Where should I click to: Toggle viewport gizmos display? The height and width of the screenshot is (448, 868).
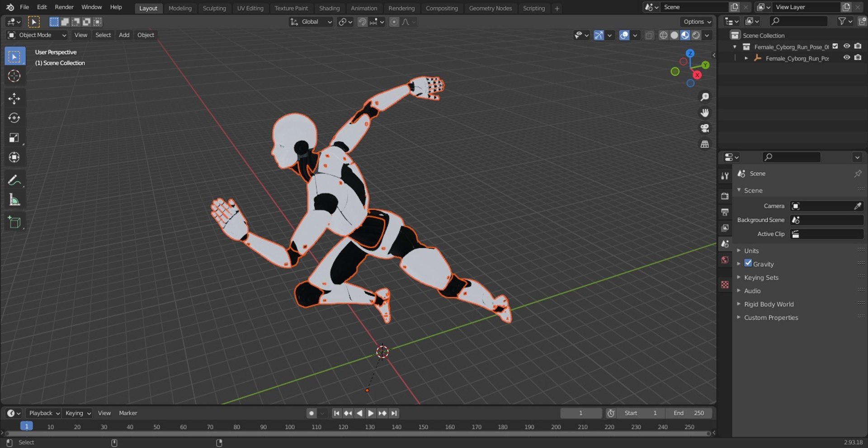tap(599, 35)
